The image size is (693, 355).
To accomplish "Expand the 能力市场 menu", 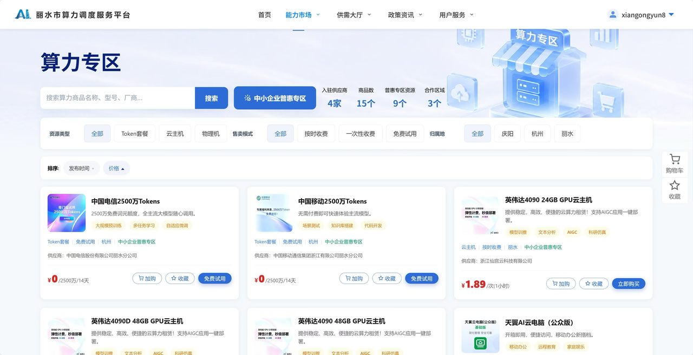I will [x=303, y=15].
